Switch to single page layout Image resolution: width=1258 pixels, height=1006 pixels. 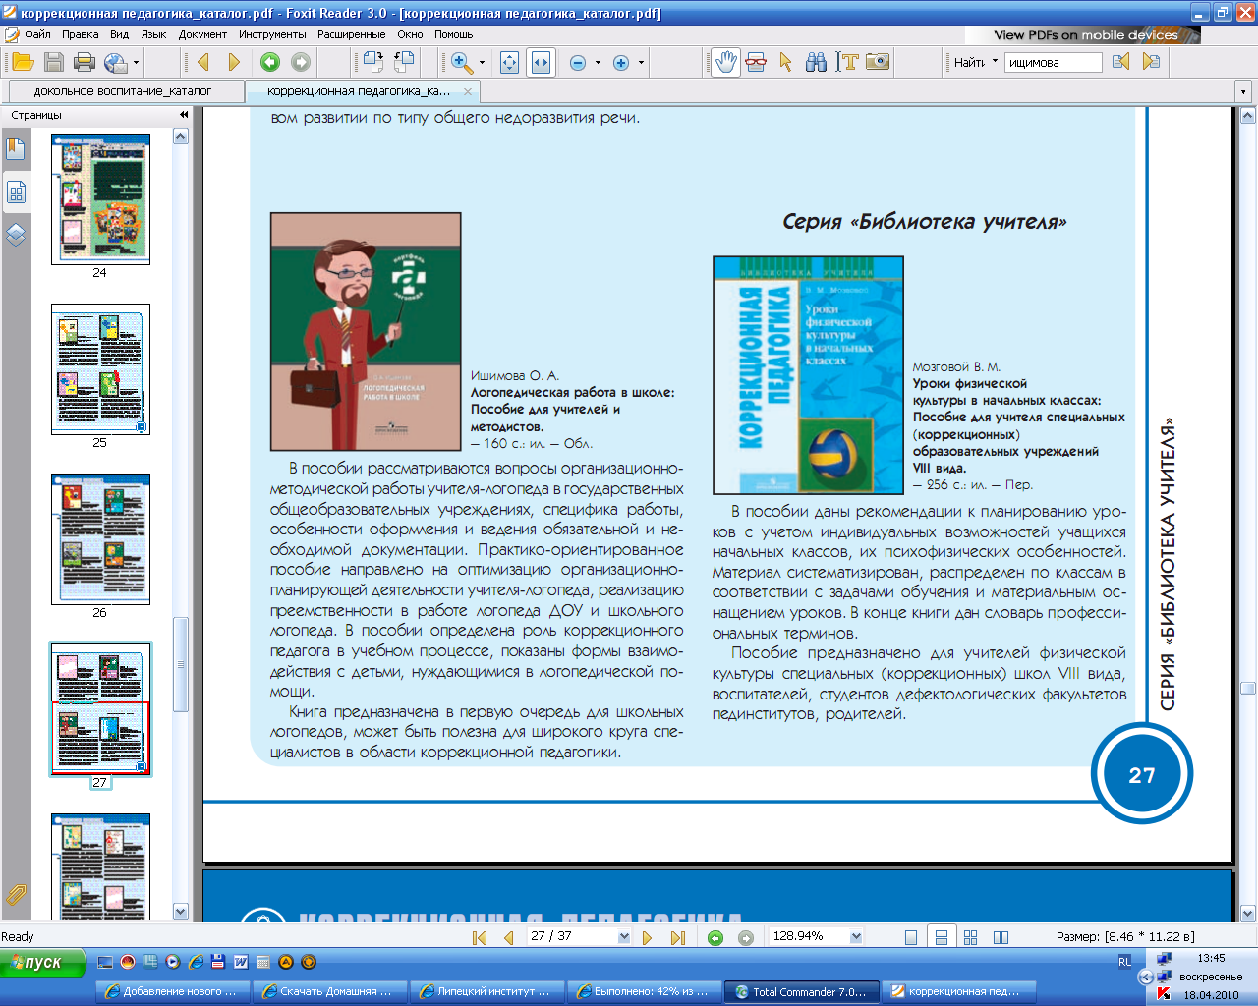point(911,937)
